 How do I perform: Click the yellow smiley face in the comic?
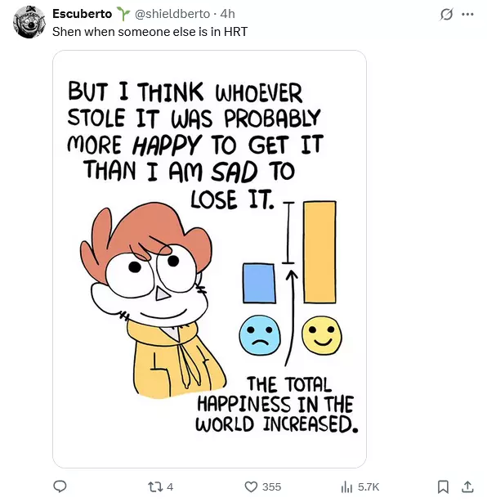tap(322, 335)
